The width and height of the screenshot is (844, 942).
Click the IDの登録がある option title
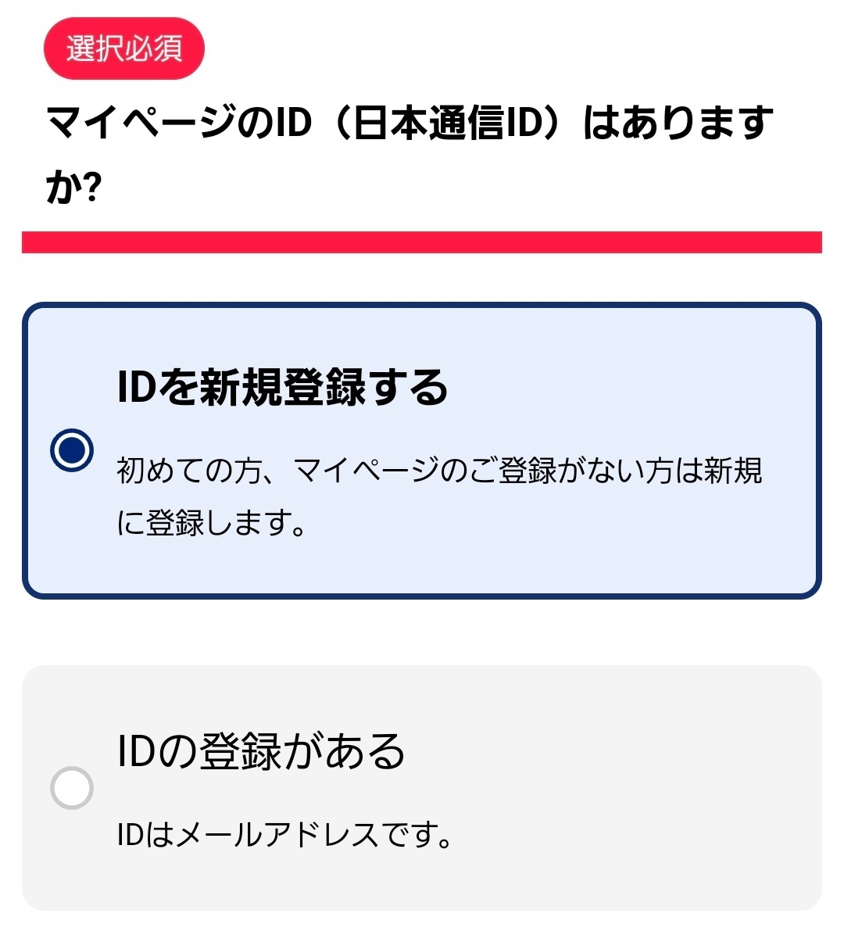click(261, 751)
